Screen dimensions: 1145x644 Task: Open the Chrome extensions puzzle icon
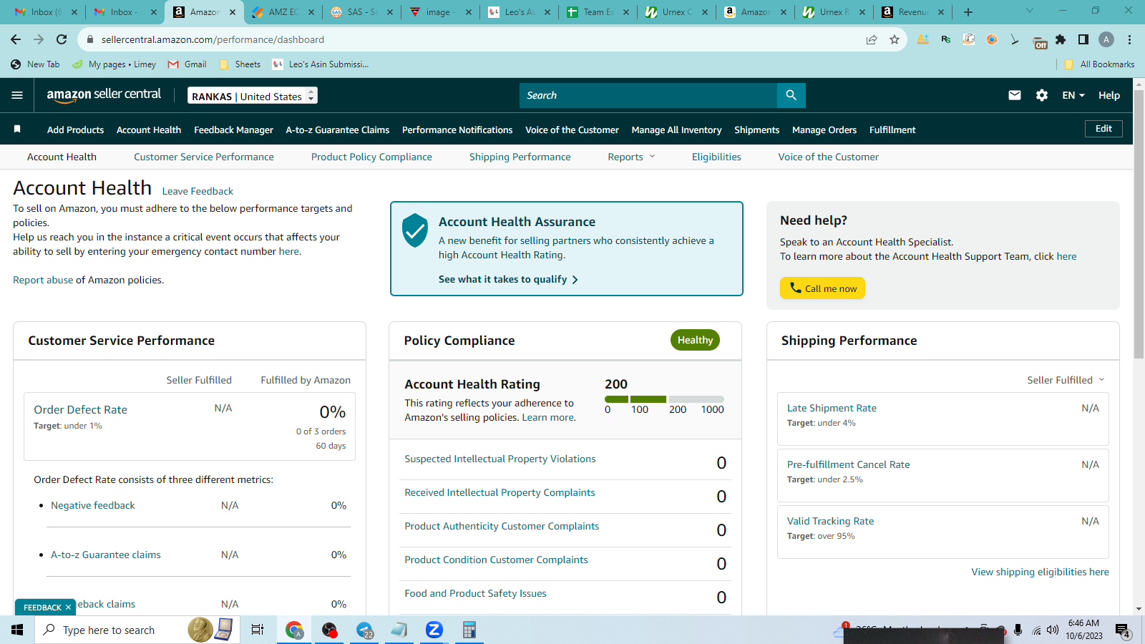pyautogui.click(x=1061, y=39)
